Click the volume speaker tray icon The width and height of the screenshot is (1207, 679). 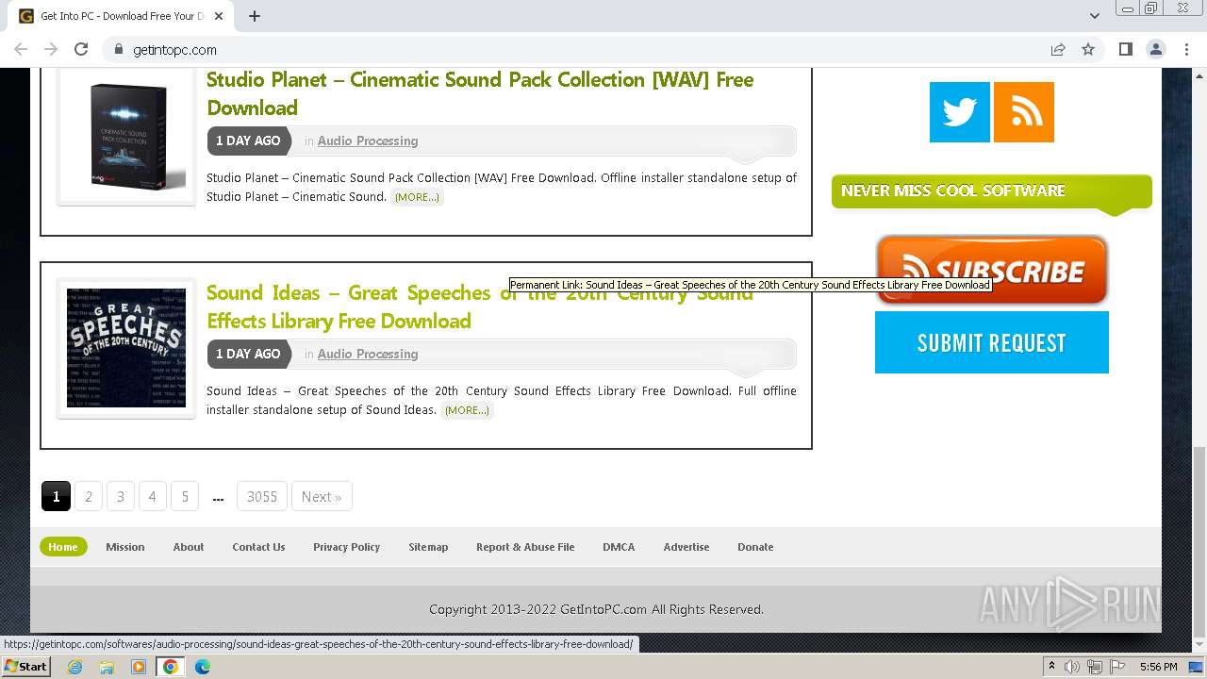click(x=1072, y=667)
